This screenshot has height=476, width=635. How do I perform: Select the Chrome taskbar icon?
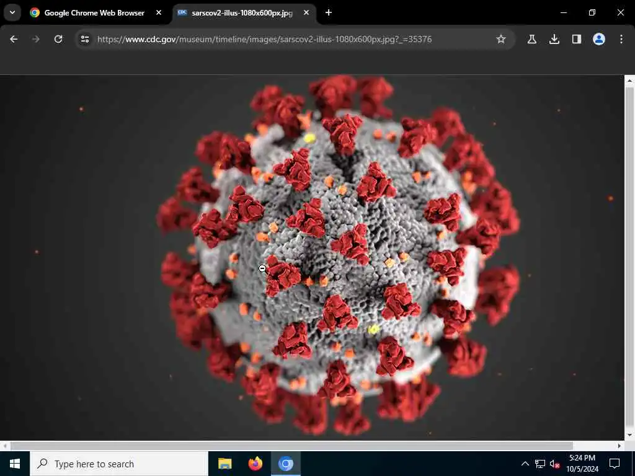(285, 464)
